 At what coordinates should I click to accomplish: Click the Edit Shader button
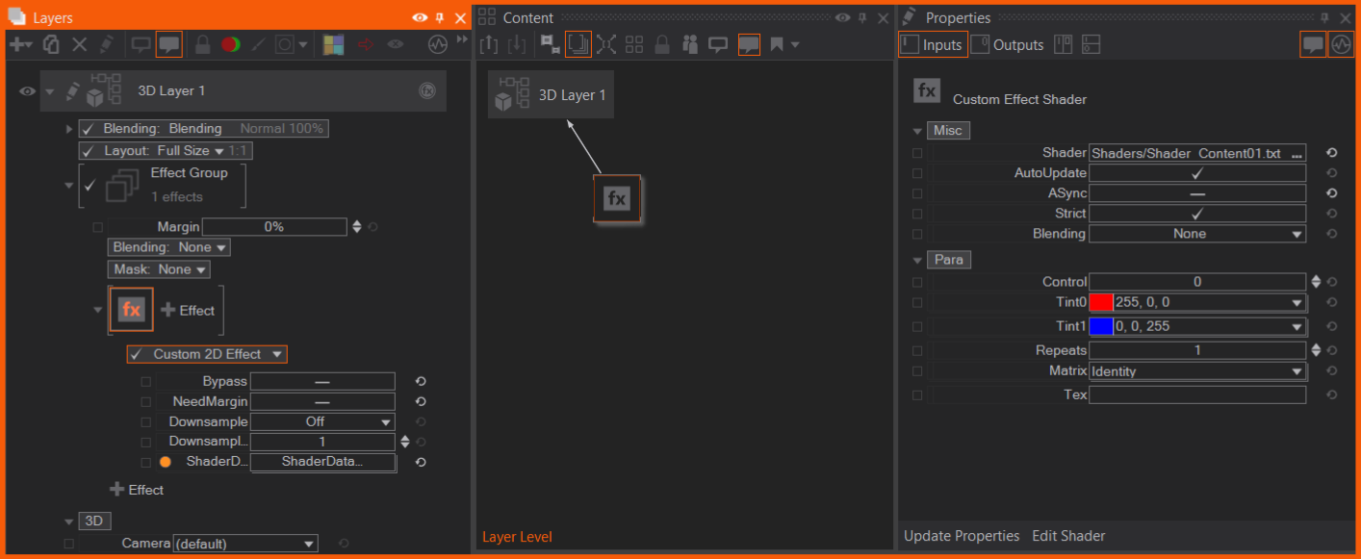click(x=1068, y=536)
